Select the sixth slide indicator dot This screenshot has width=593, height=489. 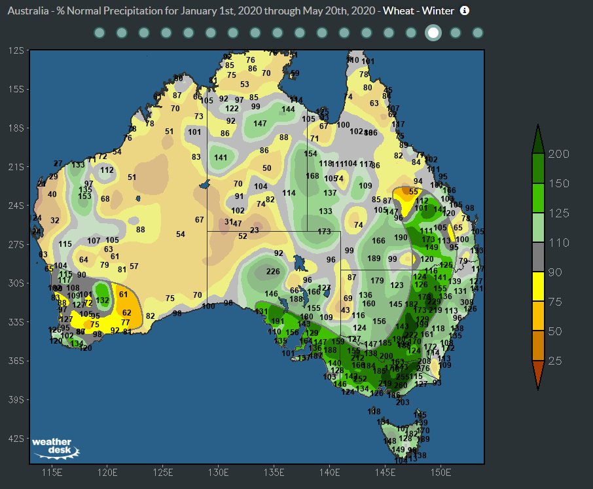tap(211, 33)
